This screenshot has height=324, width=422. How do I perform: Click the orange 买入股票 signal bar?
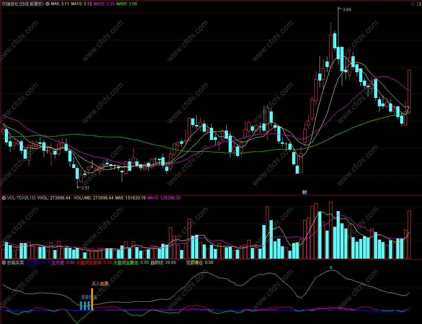click(x=92, y=299)
